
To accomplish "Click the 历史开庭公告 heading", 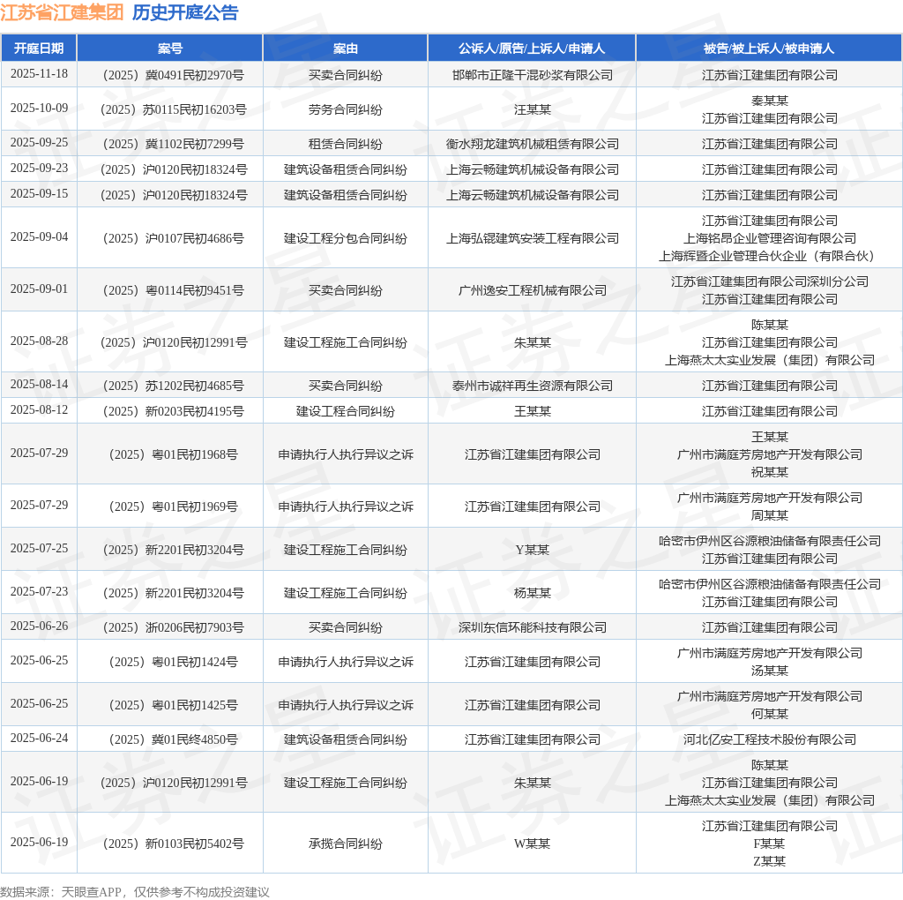I will pos(185,12).
